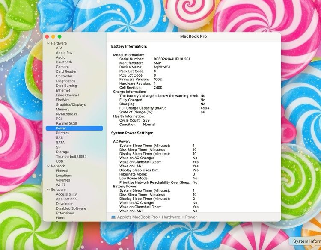Select Ethernet in the sidebar
Viewport: 321px width, 250px height.
coord(63,90)
